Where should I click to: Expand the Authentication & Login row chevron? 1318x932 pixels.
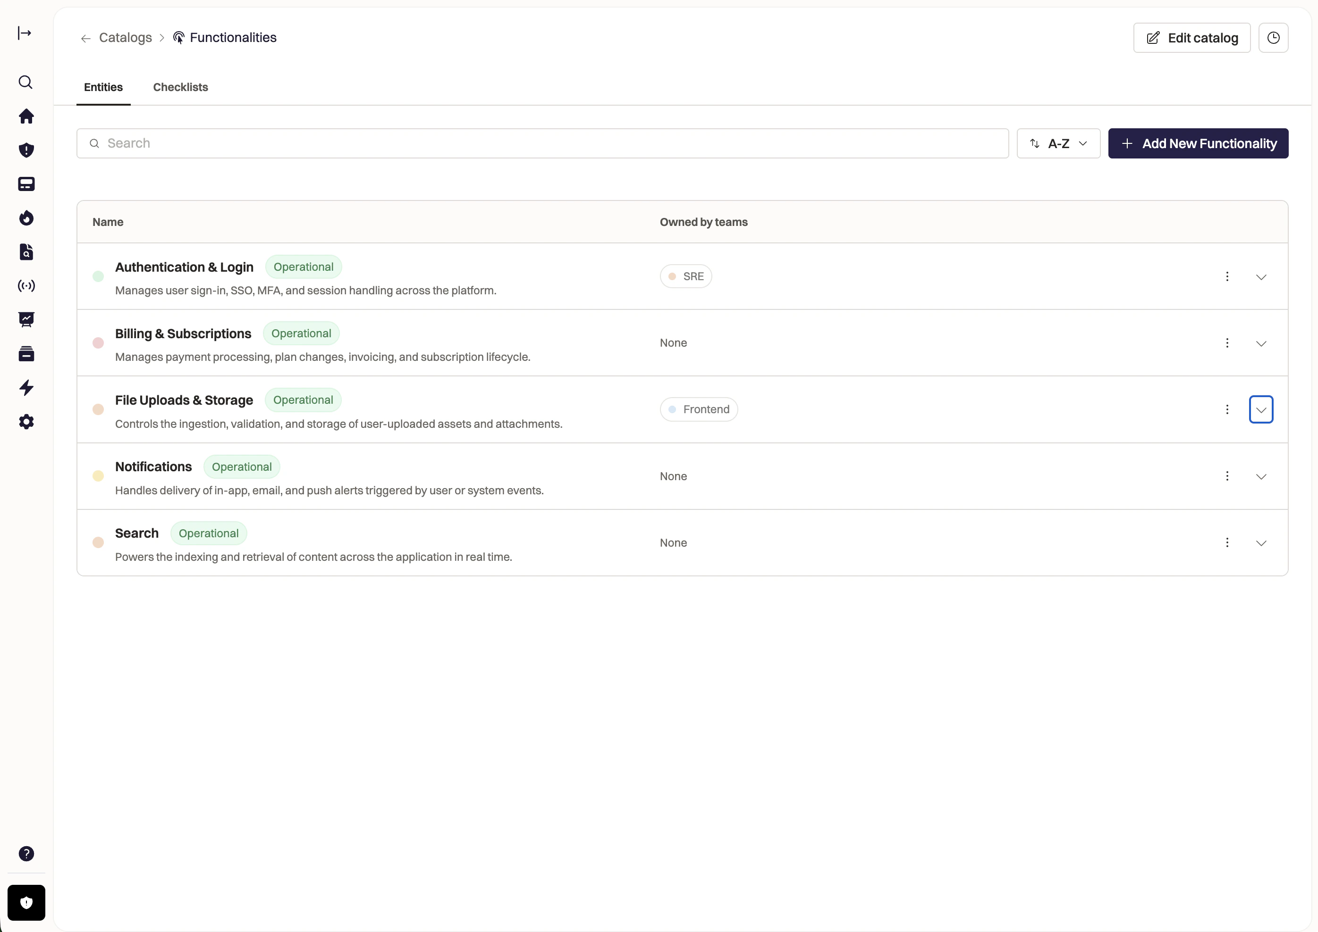1261,277
